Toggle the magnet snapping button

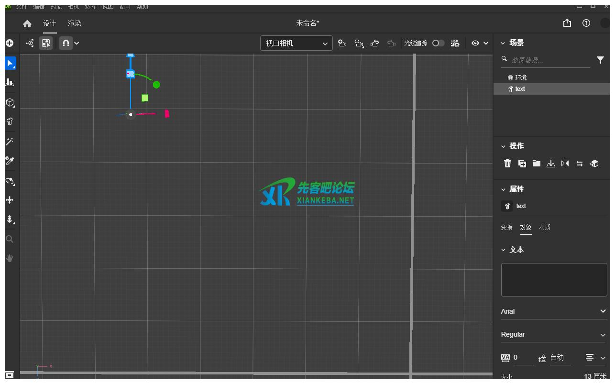tap(66, 43)
